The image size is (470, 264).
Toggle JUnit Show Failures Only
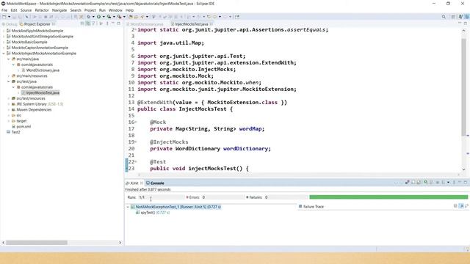[407, 182]
